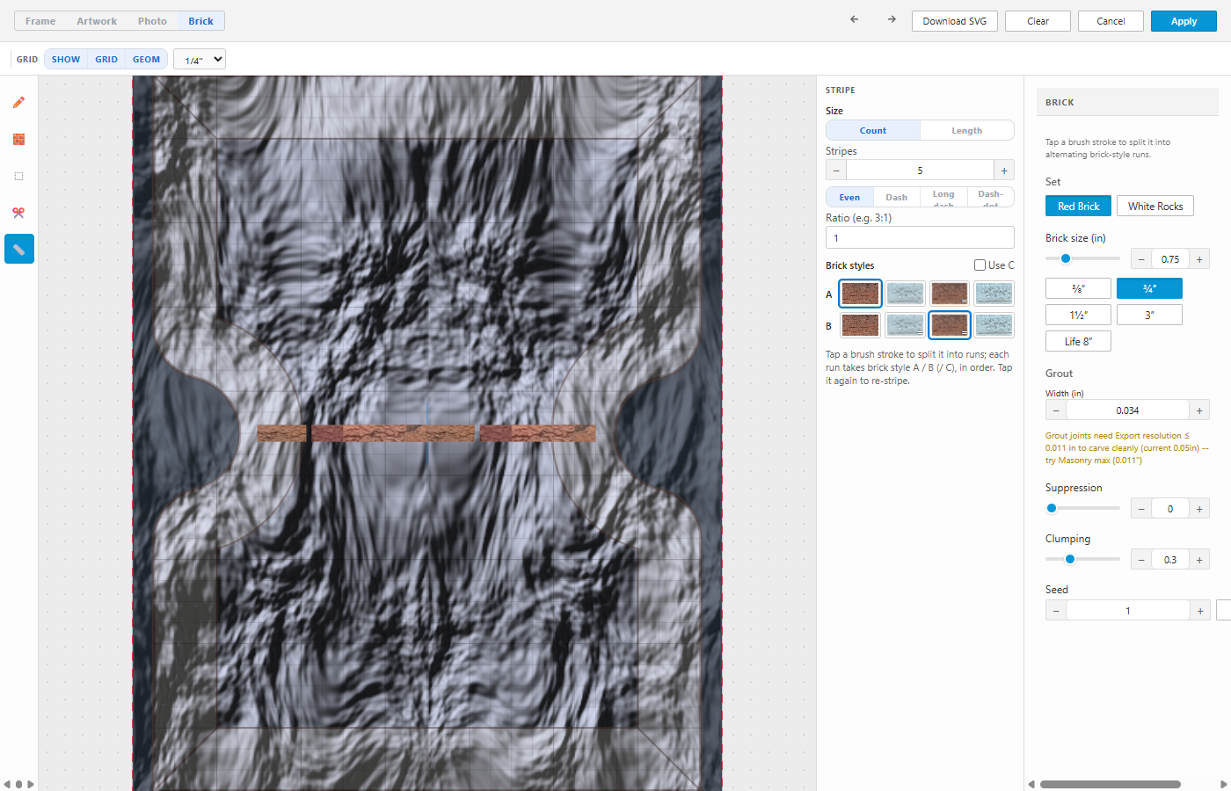Click the Ratio input field
The width and height of the screenshot is (1231, 791).
pyautogui.click(x=920, y=237)
